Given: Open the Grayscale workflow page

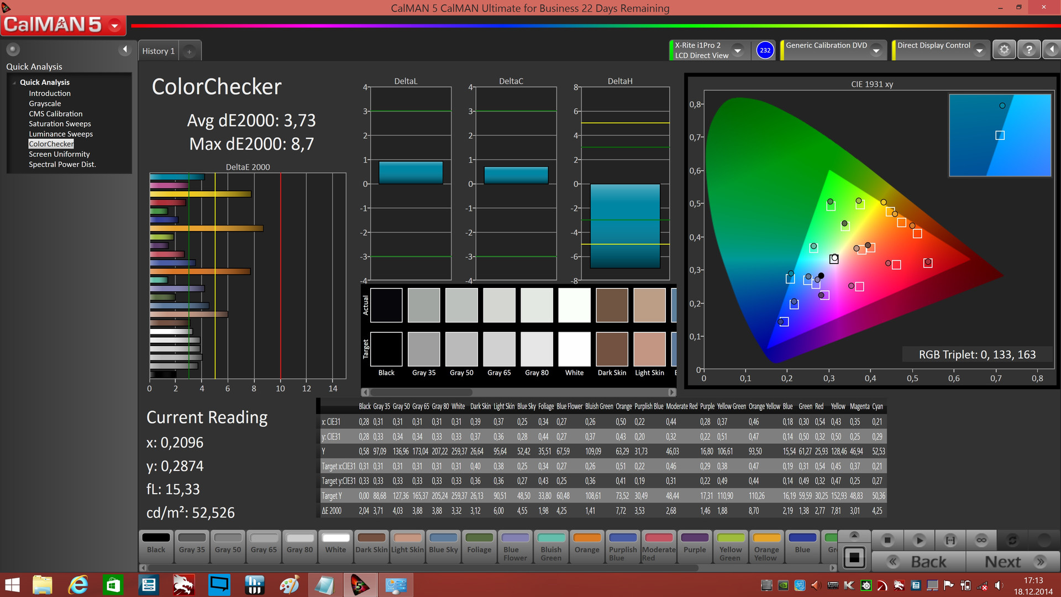Looking at the screenshot, I should pyautogui.click(x=45, y=103).
